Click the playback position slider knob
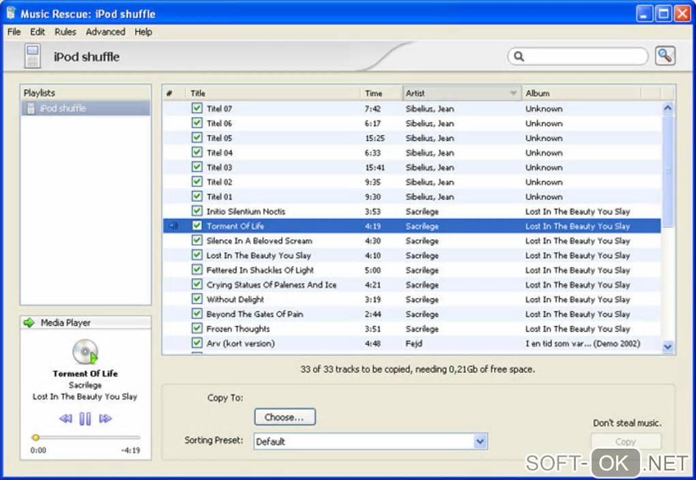The height and width of the screenshot is (480, 696). click(35, 438)
